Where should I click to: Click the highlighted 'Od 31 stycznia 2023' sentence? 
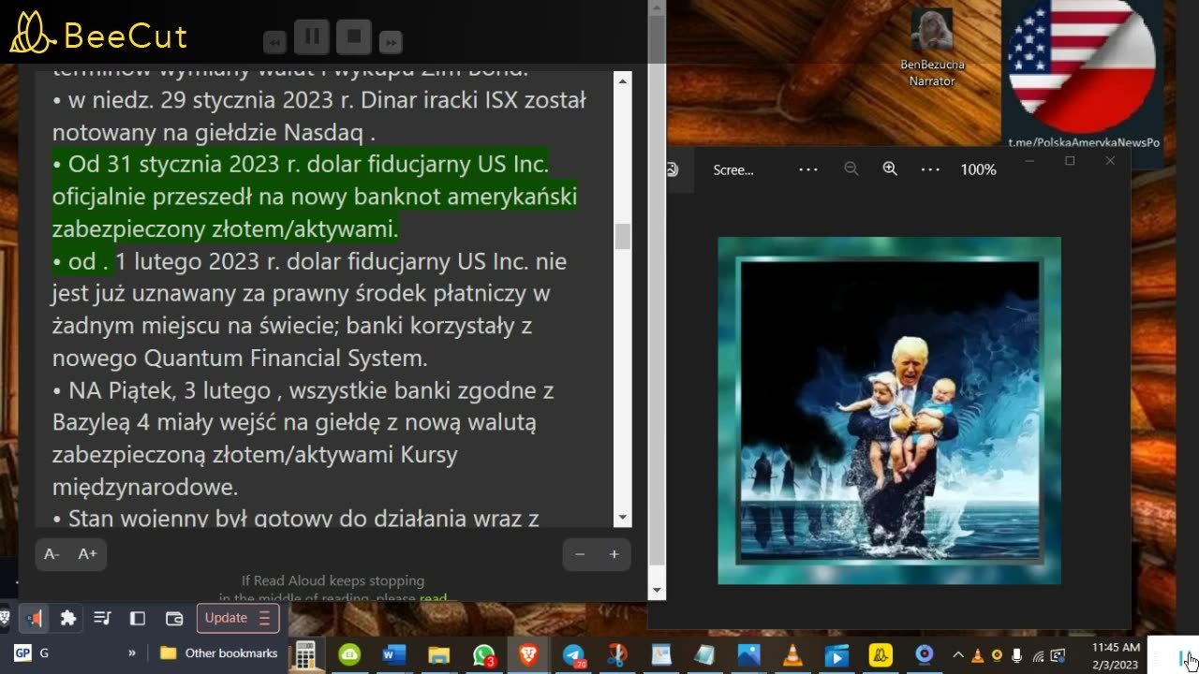pos(315,196)
